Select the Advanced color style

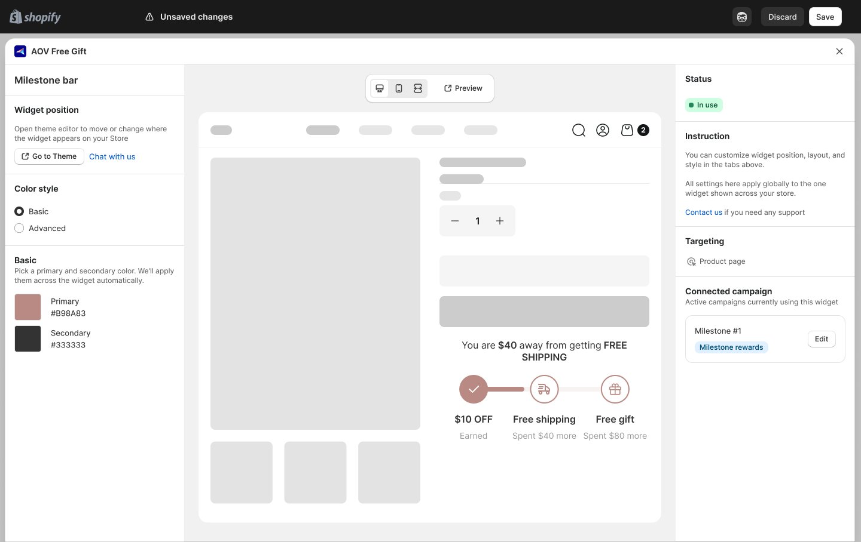pos(19,228)
